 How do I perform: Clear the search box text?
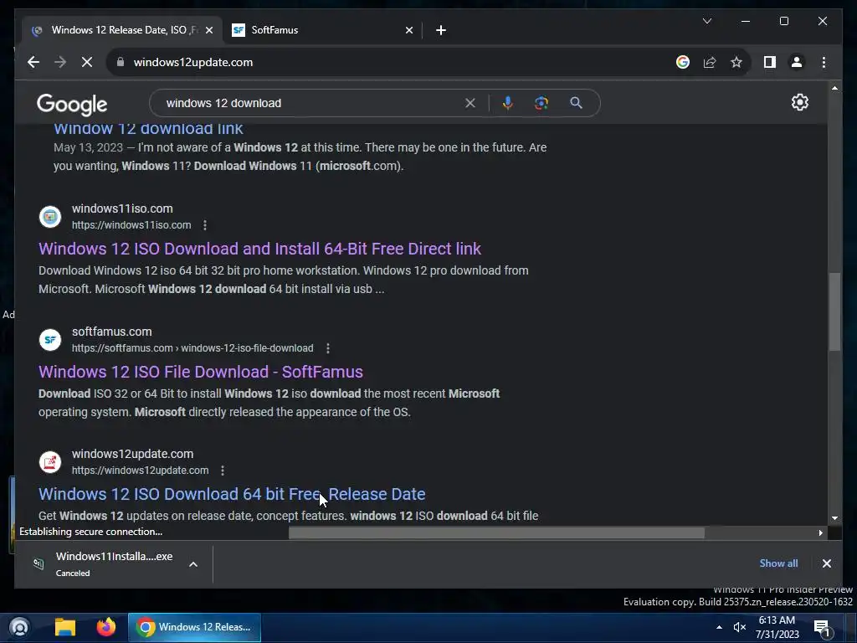click(470, 103)
